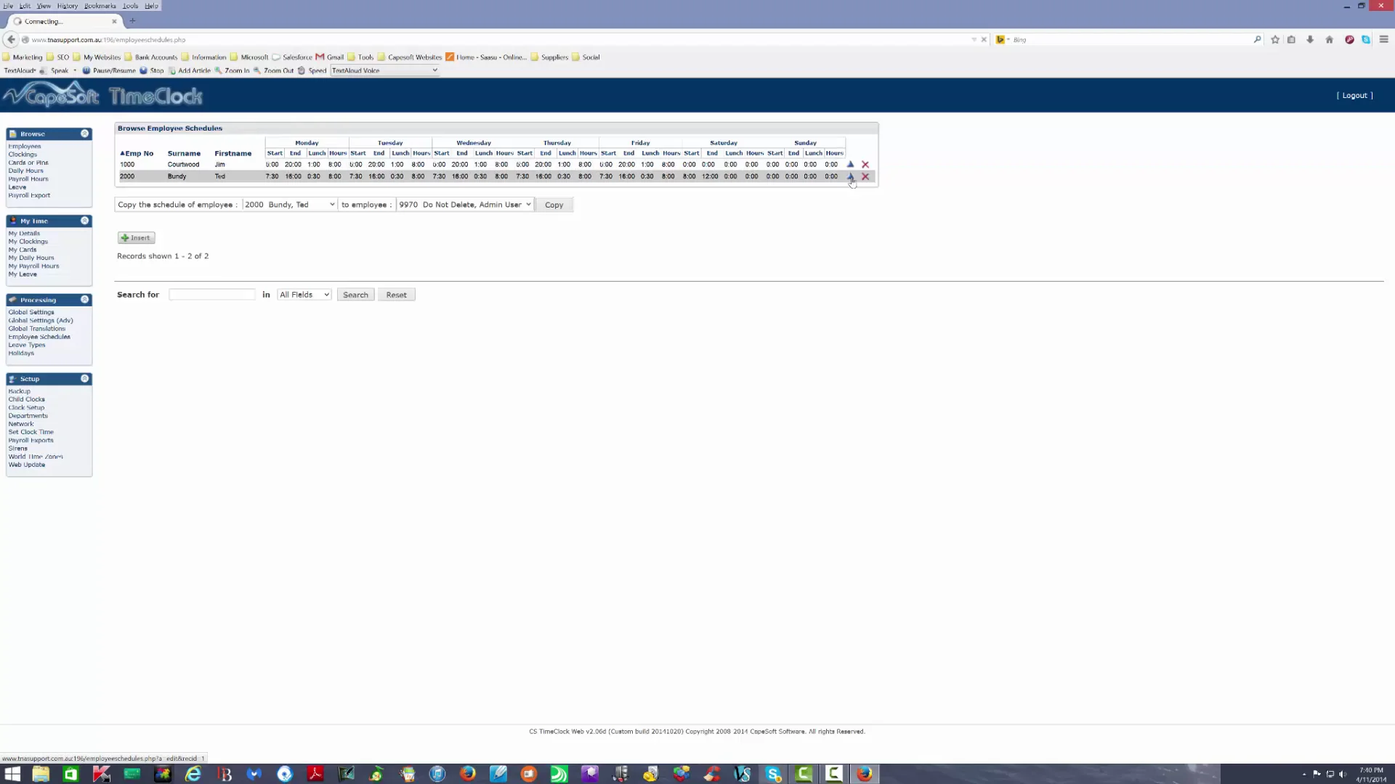
Task: Click the Search button
Action: tap(355, 295)
